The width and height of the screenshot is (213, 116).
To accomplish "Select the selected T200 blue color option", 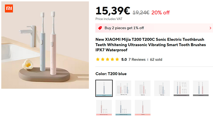I will [104, 88].
